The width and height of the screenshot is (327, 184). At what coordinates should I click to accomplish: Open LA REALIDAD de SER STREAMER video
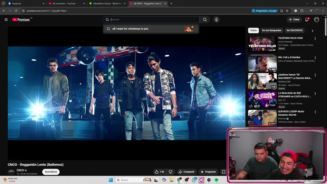coord(262,99)
